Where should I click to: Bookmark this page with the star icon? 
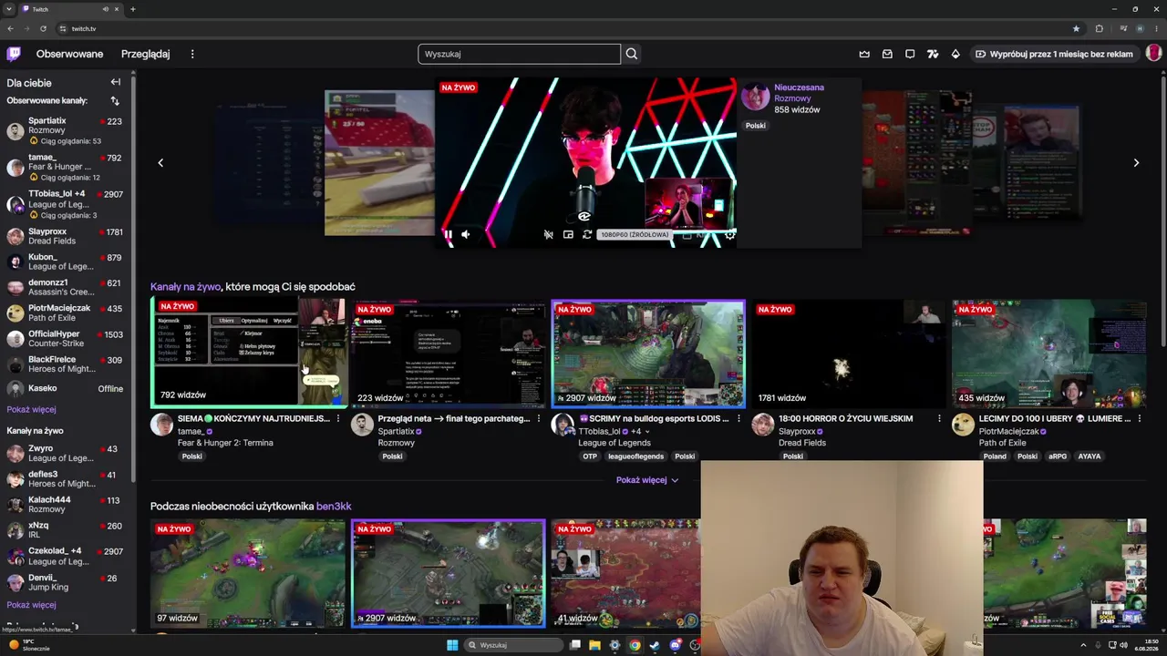pyautogui.click(x=1076, y=28)
